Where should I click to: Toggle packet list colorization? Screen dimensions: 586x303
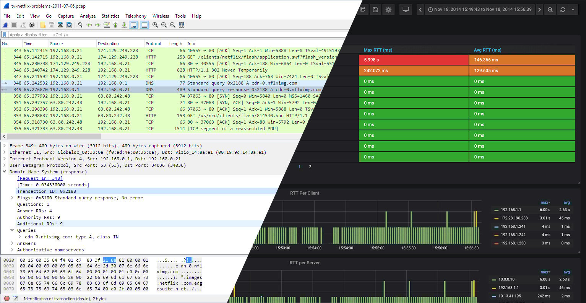pyautogui.click(x=144, y=25)
